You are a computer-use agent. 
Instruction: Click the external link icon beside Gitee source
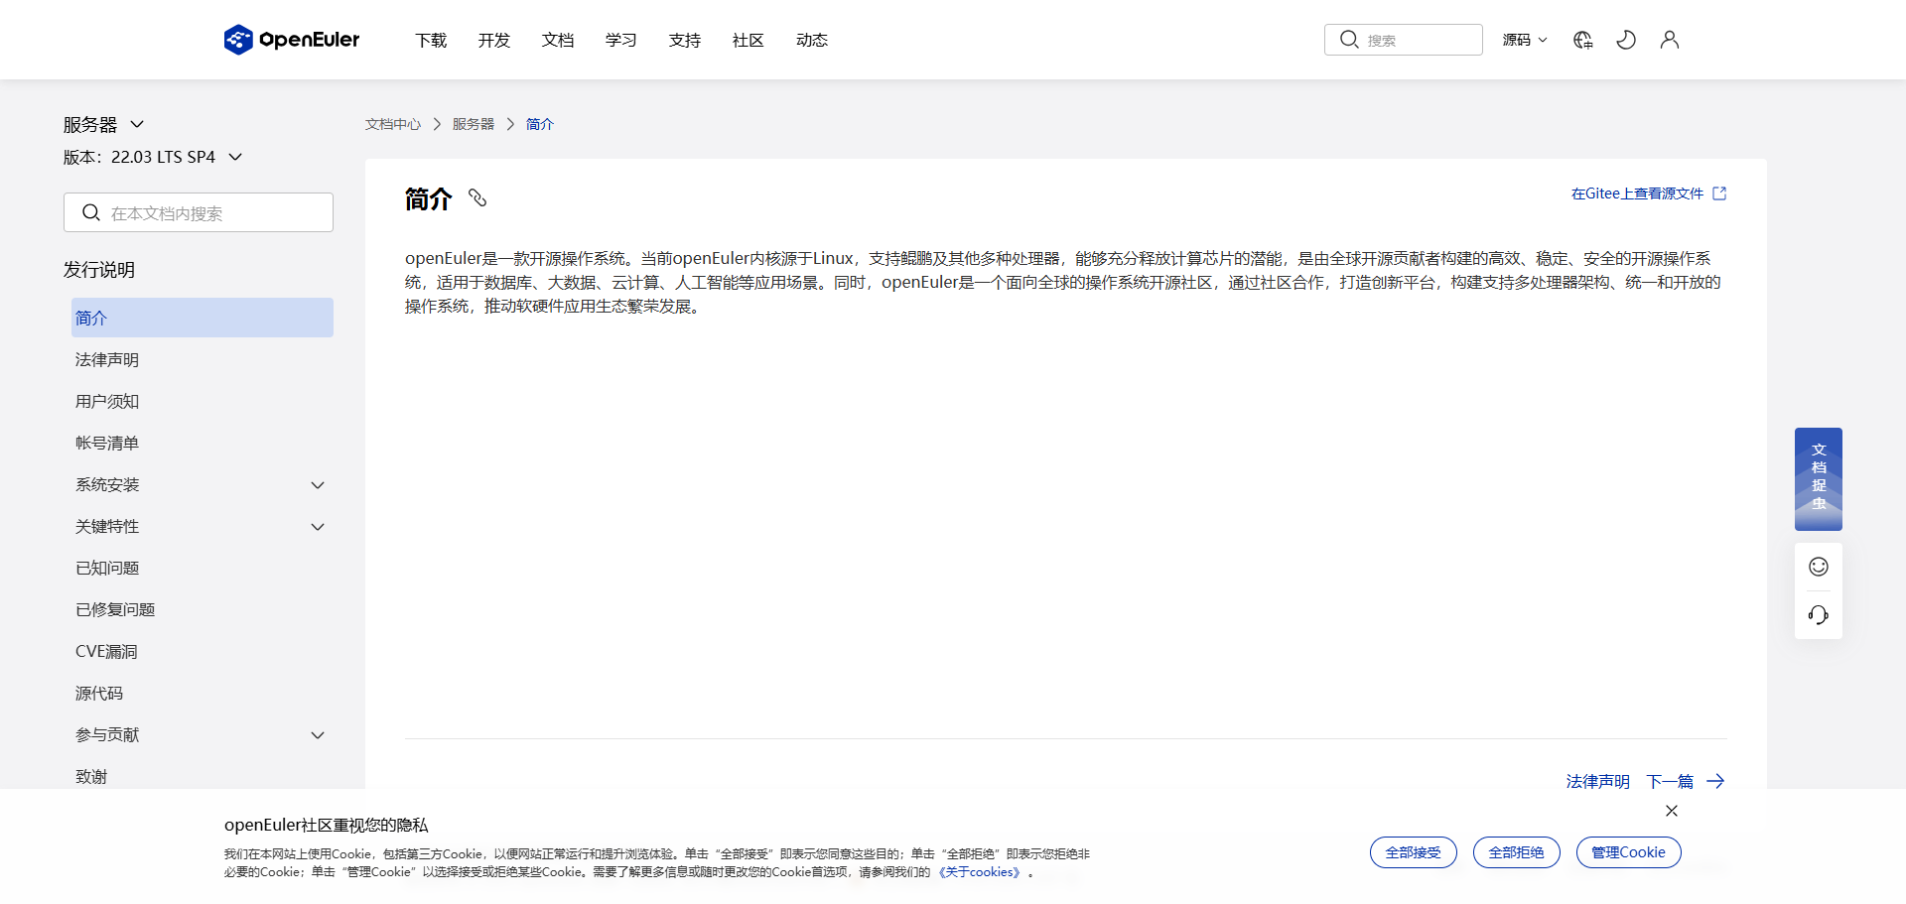coord(1719,194)
